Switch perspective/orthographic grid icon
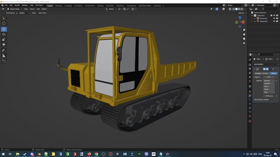 pyautogui.click(x=244, y=43)
